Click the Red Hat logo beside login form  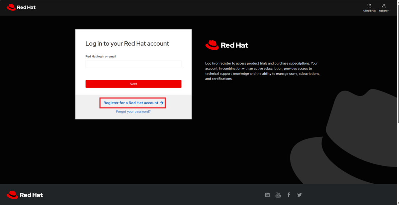click(x=227, y=45)
